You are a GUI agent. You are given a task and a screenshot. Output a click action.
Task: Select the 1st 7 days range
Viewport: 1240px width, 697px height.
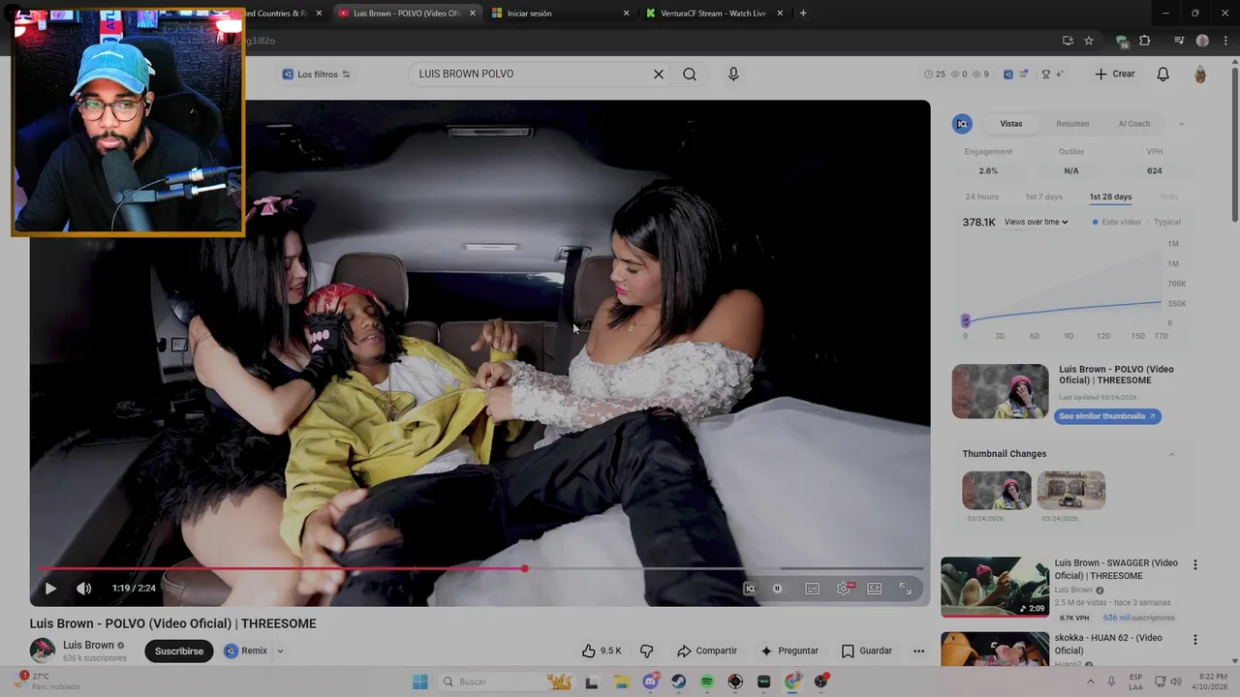[x=1044, y=197]
